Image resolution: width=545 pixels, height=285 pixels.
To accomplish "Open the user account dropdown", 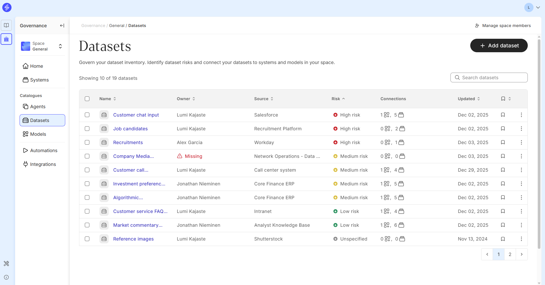I will click(x=538, y=7).
